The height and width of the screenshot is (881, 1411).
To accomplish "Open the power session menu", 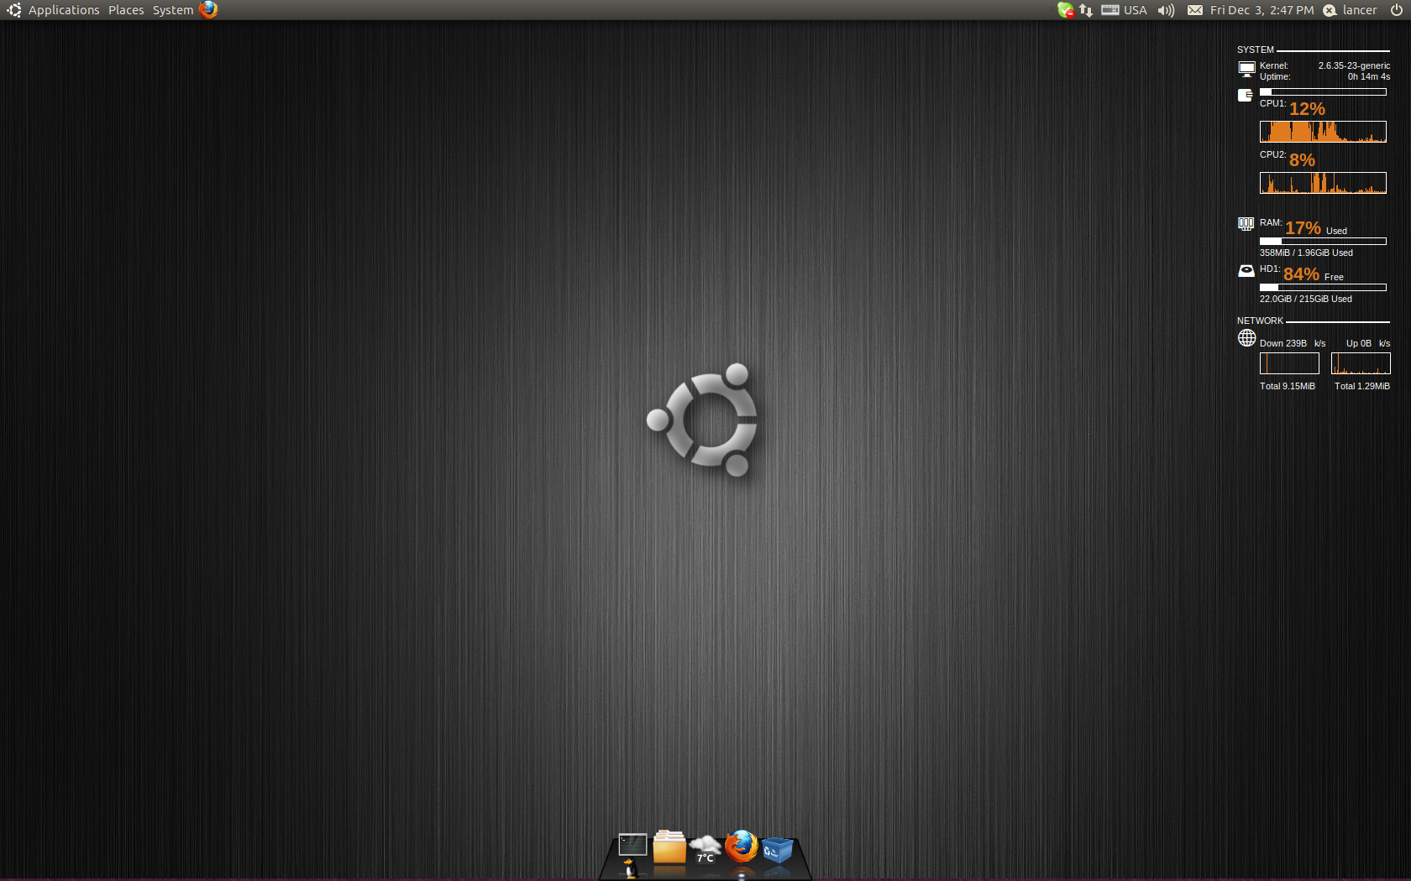I will coord(1396,10).
